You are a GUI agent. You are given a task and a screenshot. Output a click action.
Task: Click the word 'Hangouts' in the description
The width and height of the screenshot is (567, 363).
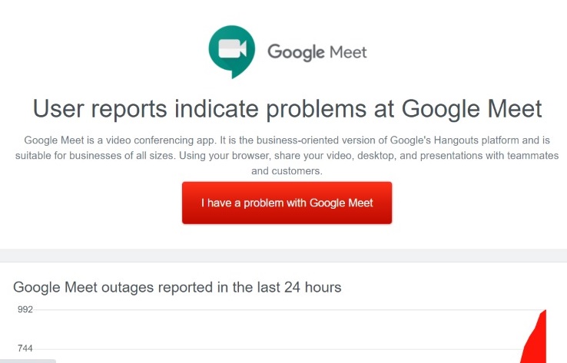point(456,140)
